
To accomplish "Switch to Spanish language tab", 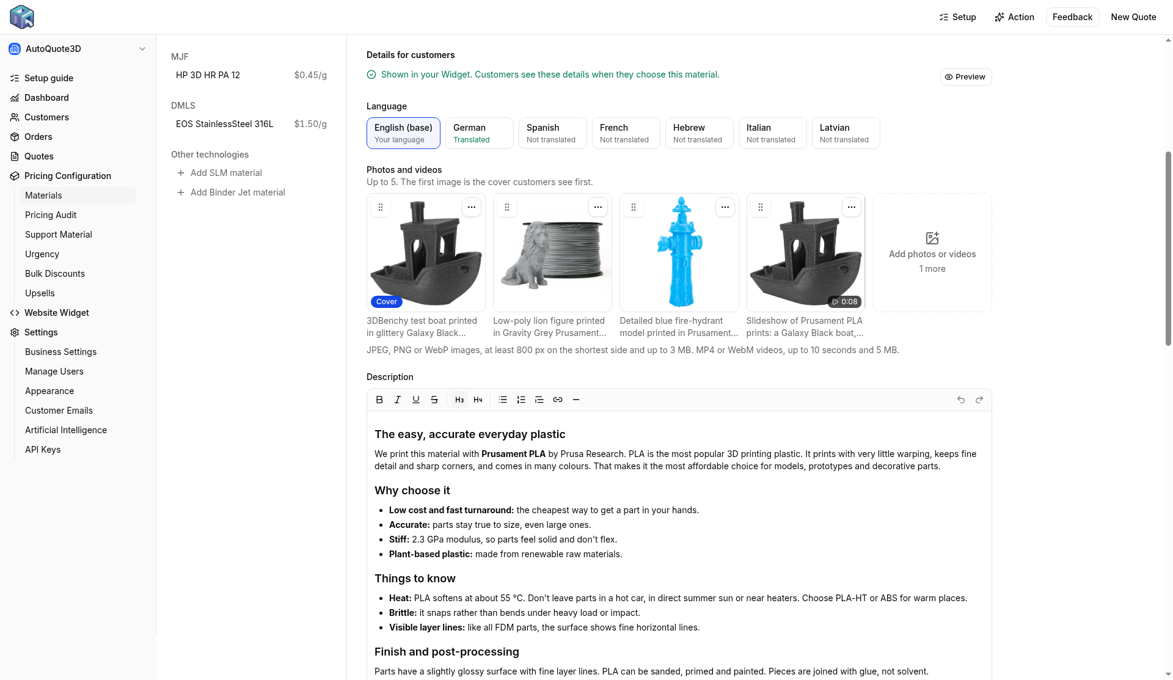I will point(553,133).
